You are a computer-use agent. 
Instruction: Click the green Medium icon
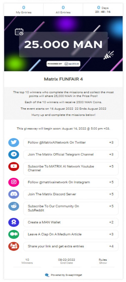click(x=14, y=234)
